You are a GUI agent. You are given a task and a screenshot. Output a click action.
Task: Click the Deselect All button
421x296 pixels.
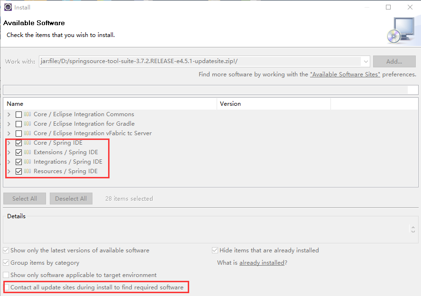tap(71, 198)
